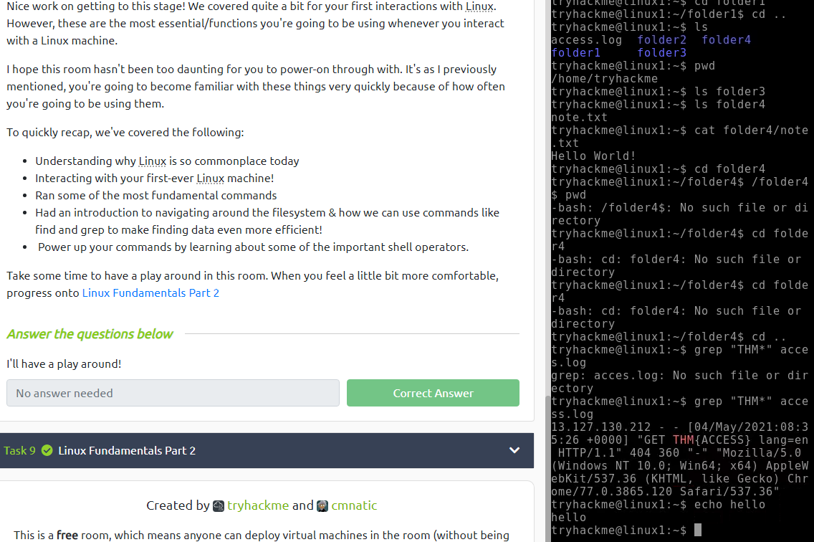
Task: Click the tryhackme avatar icon
Action: 219,505
